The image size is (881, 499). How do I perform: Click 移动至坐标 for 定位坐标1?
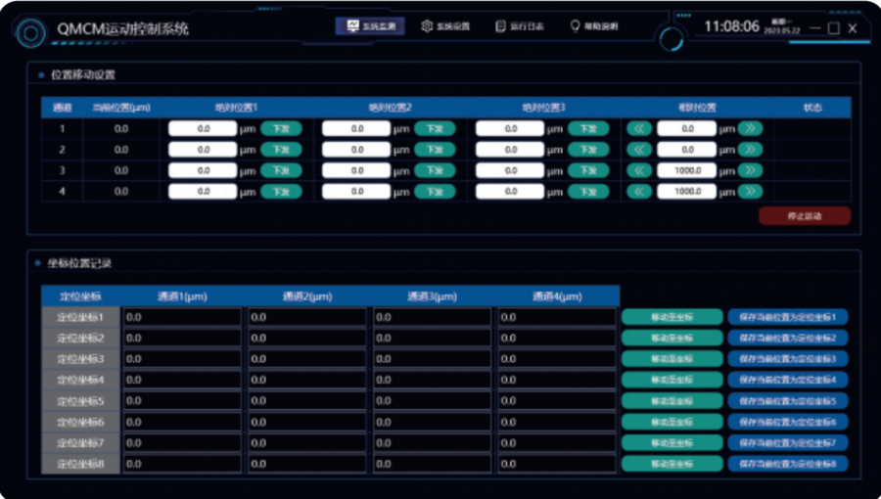click(x=672, y=317)
